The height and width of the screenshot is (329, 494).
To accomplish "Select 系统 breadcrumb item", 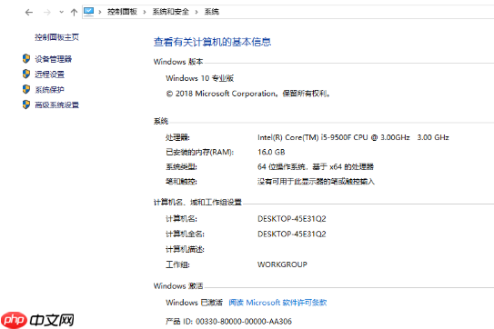I will pos(212,12).
